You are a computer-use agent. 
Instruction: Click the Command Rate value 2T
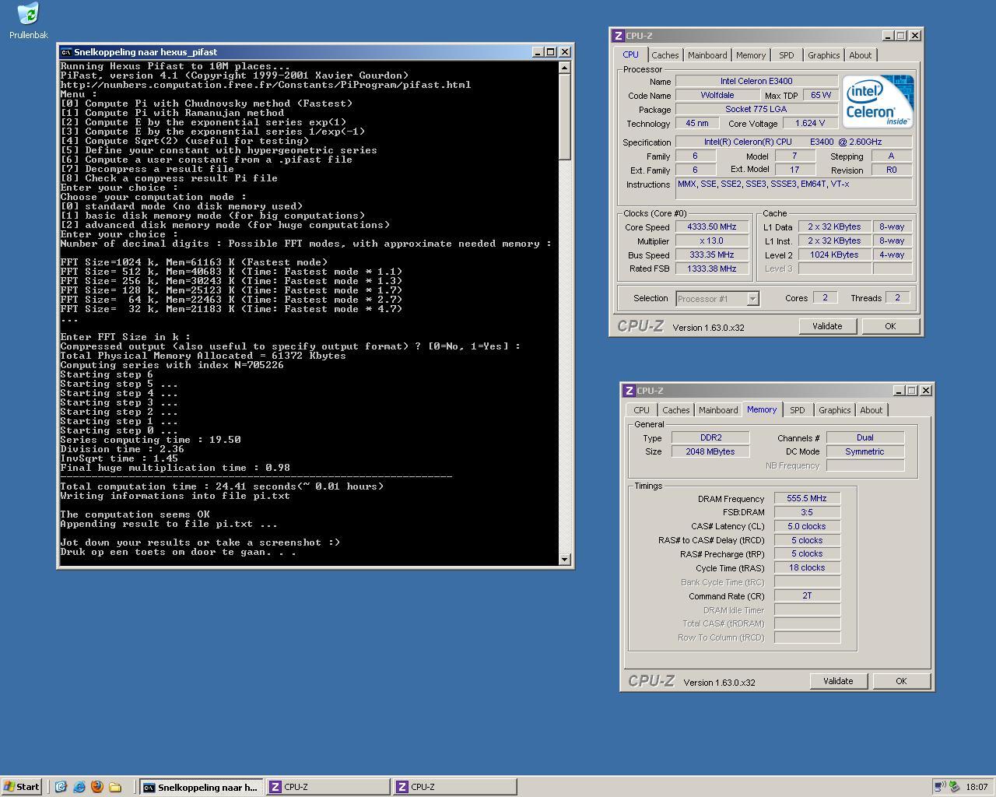point(807,596)
